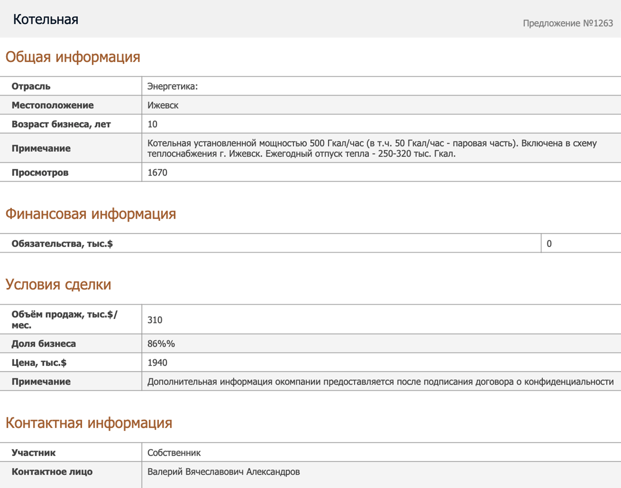621x488 pixels.
Task: Click the 'Финансовая информация' section heading
Action: coord(90,214)
